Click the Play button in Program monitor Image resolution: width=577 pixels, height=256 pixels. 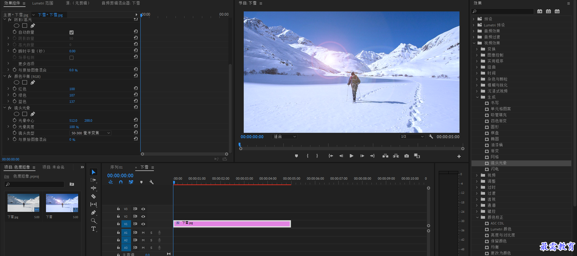pos(351,156)
